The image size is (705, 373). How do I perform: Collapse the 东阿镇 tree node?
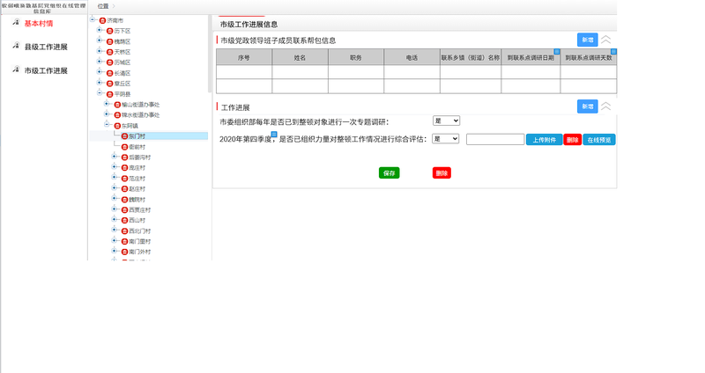(x=107, y=126)
